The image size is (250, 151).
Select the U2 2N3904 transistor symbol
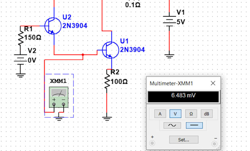point(53,26)
